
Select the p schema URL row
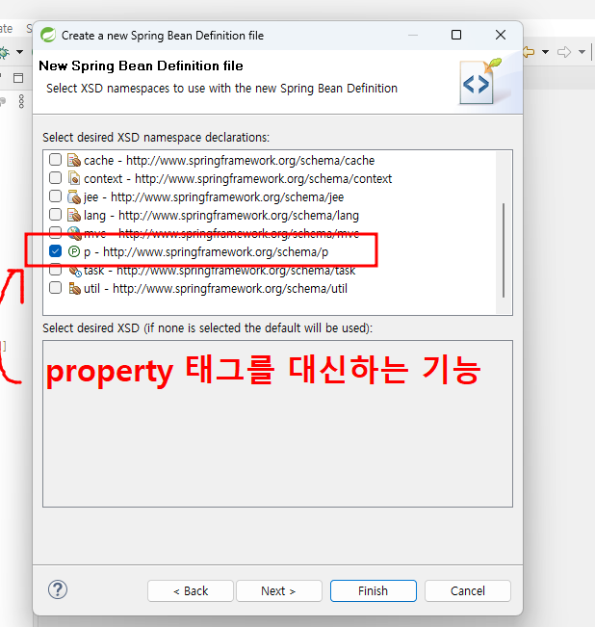(x=206, y=252)
